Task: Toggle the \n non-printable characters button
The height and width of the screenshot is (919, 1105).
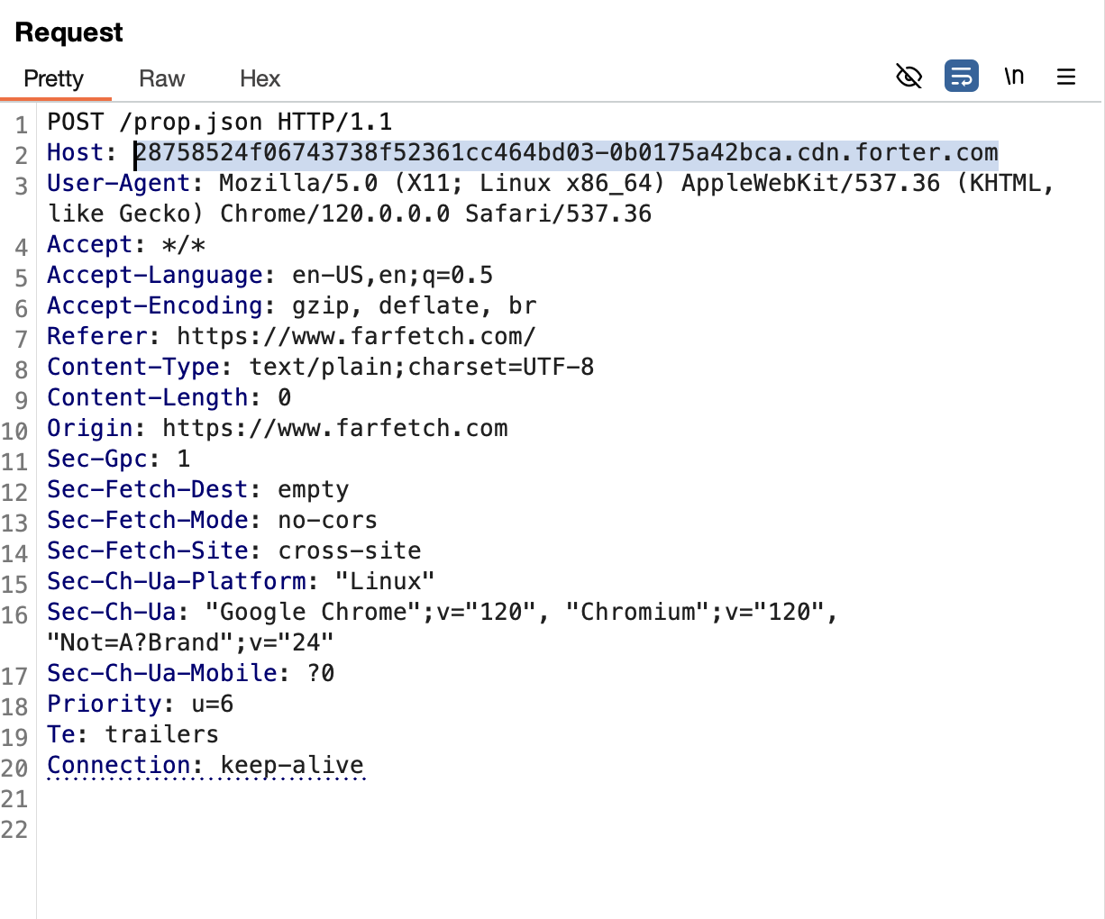Action: coord(1014,77)
